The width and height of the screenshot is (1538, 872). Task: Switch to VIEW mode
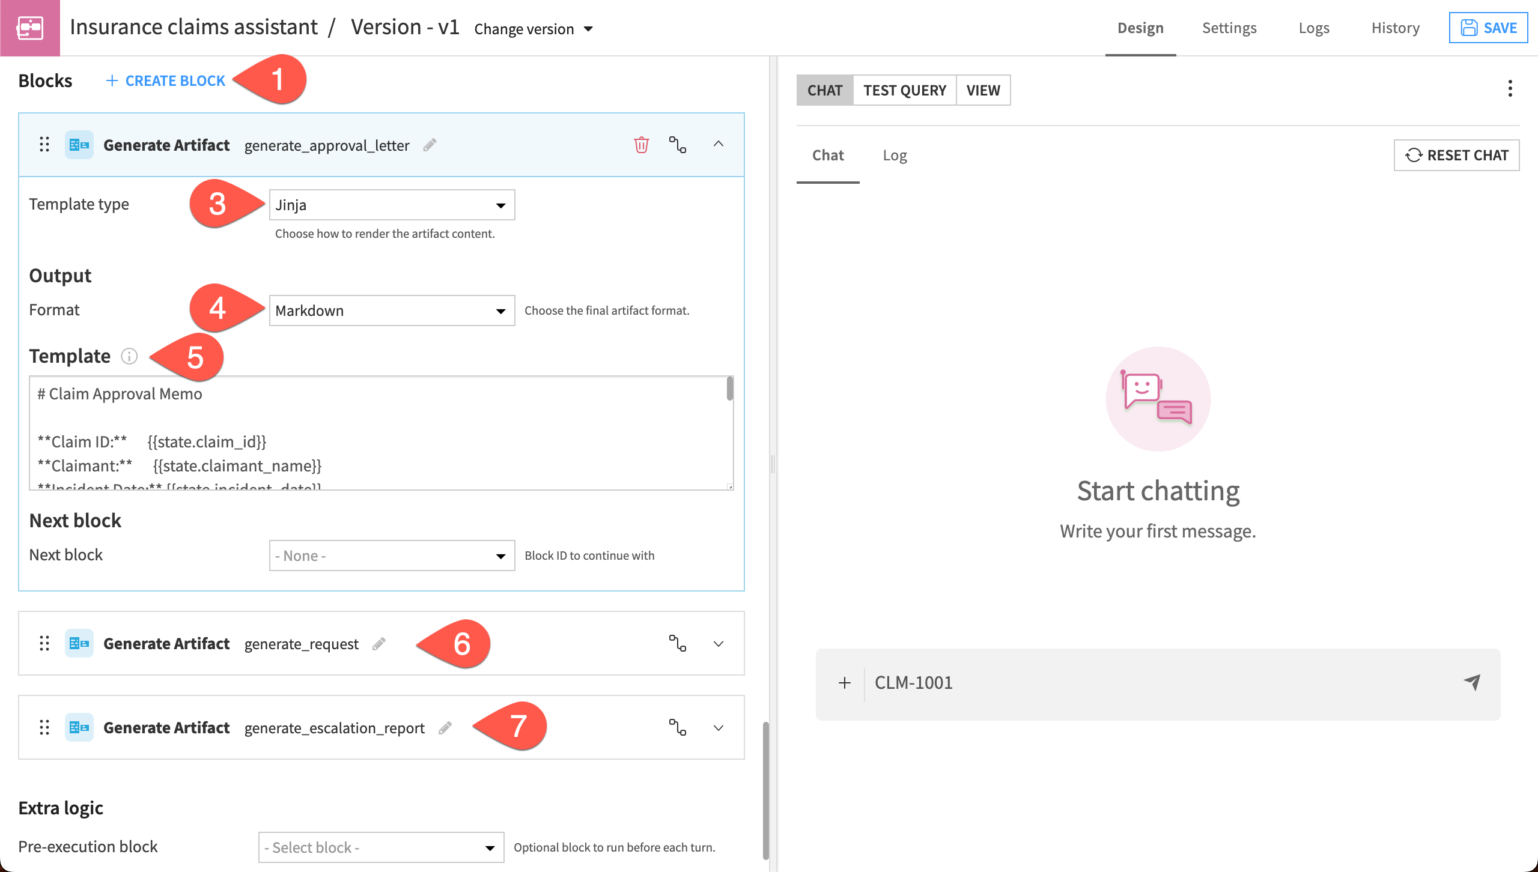(x=983, y=90)
